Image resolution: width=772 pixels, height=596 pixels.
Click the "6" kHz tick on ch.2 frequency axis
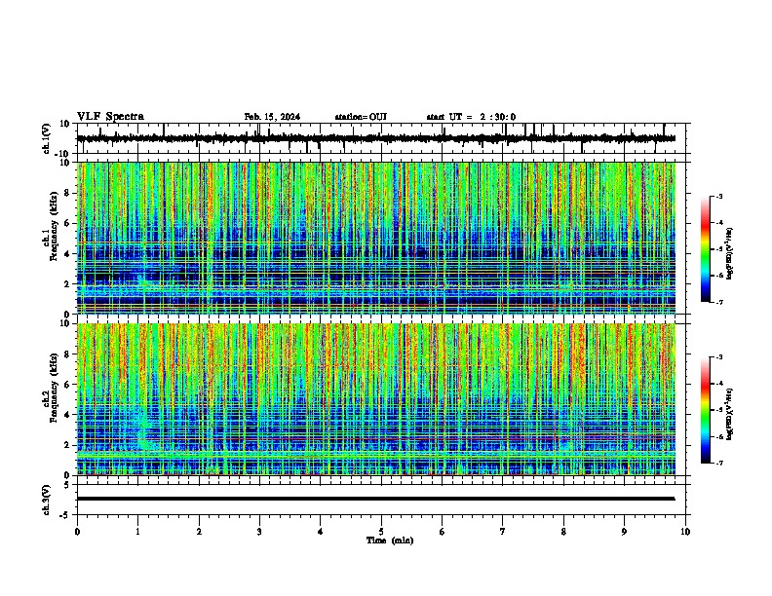[67, 385]
